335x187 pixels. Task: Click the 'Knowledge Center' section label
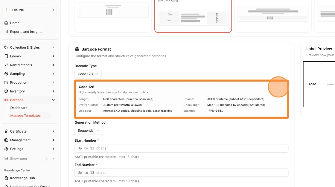tap(17, 170)
